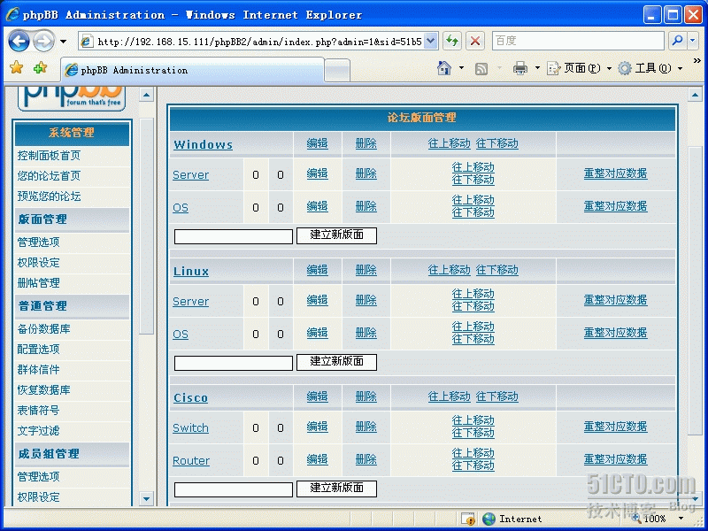Open the recent pages dropdown next to Forward

pos(63,42)
